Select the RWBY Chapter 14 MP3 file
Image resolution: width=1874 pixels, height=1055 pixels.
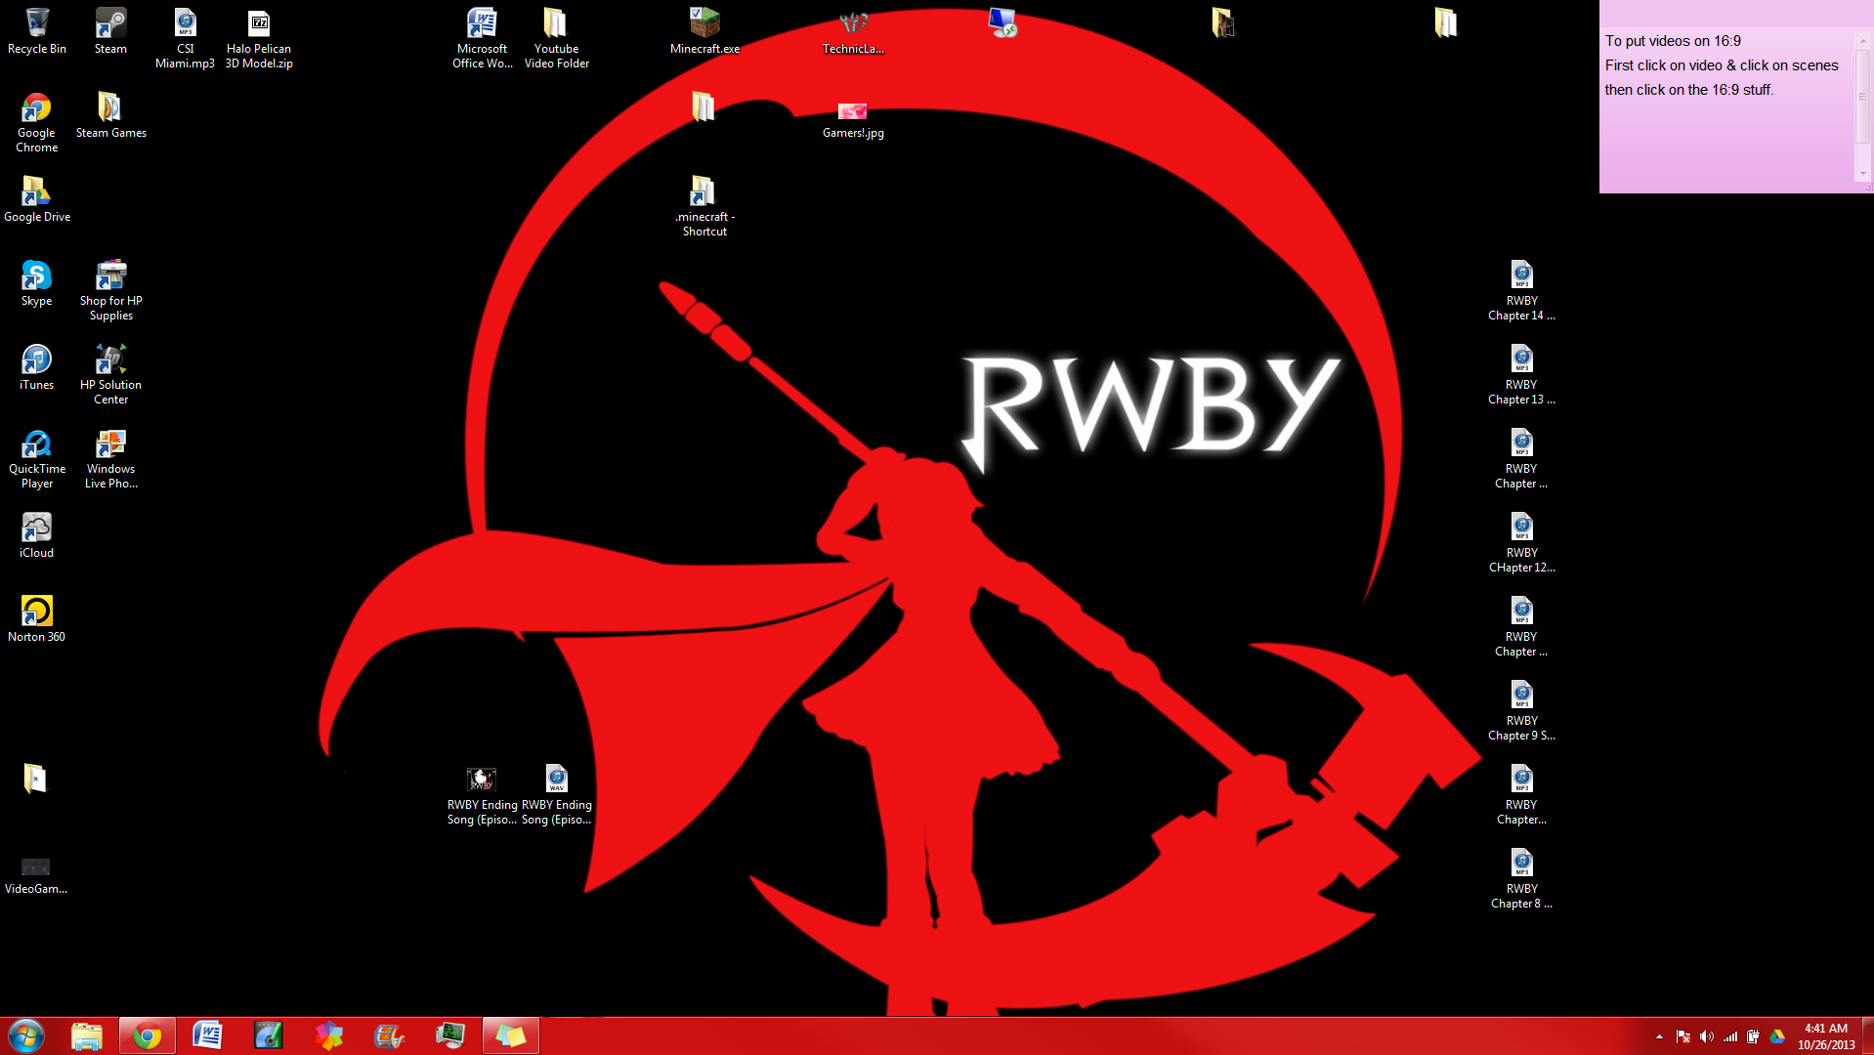(1521, 290)
